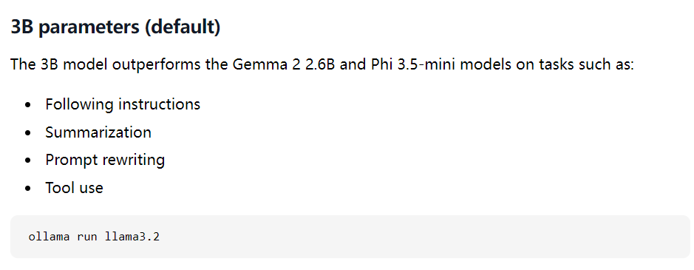Select the "Prompt rewriting" list item
Screen dimensions: 694x270
click(x=105, y=160)
